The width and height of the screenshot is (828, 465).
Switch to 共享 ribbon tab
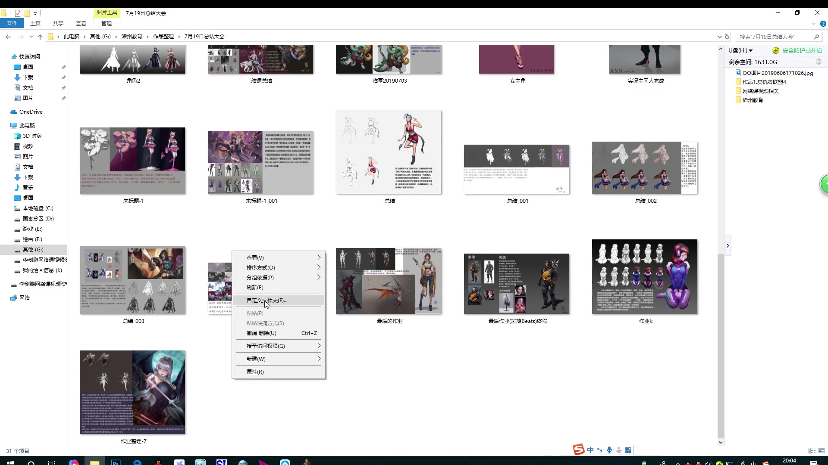click(x=58, y=24)
